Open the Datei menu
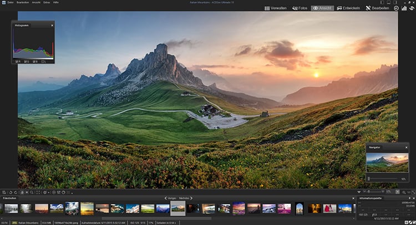This screenshot has height=225, width=416. [x=11, y=3]
